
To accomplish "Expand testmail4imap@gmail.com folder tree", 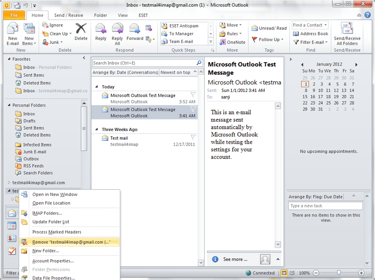I will coord(9,182).
